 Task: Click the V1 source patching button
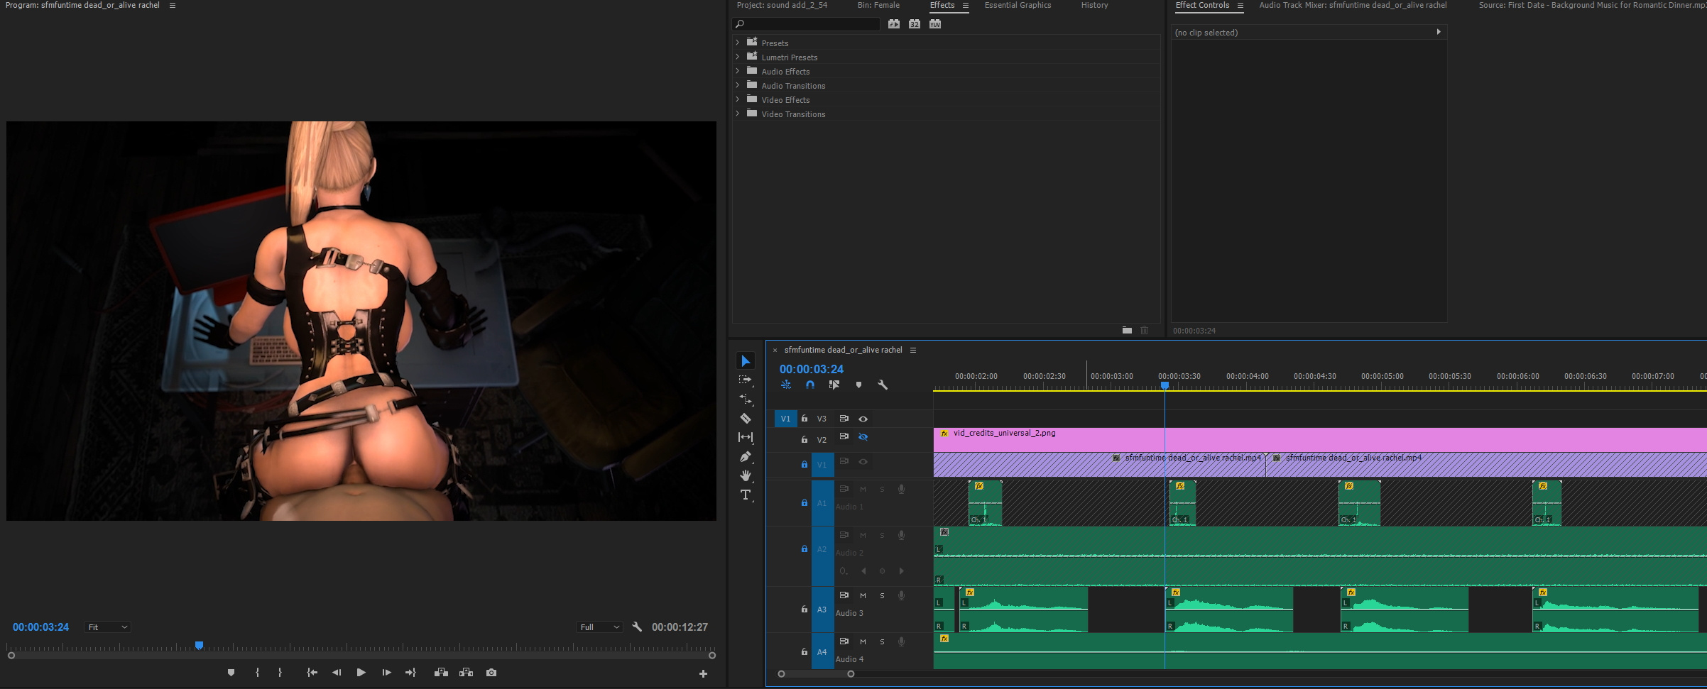(785, 419)
